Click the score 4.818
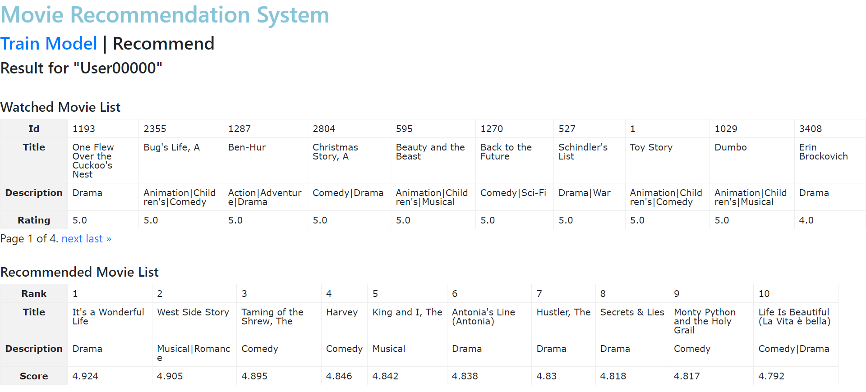Screen dimensions: 866x392 pos(613,376)
